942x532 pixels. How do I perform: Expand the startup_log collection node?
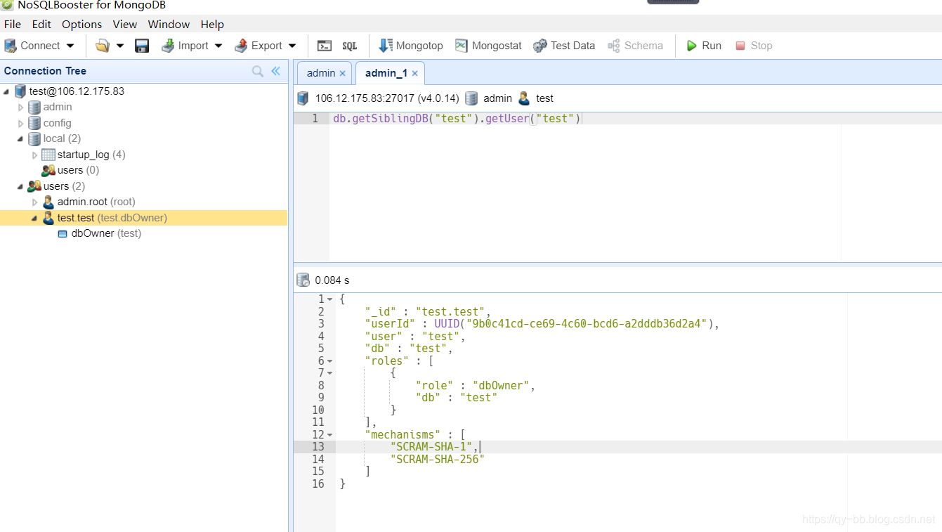click(x=35, y=155)
